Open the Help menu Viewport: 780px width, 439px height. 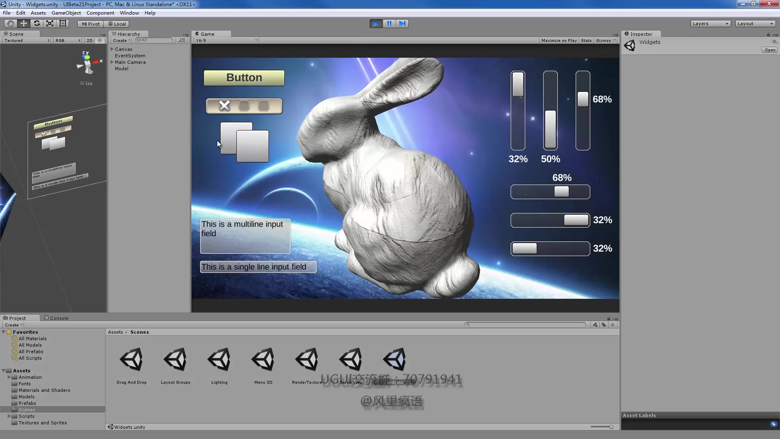(150, 13)
